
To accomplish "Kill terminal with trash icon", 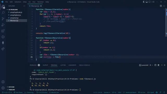I will [x=158, y=65].
